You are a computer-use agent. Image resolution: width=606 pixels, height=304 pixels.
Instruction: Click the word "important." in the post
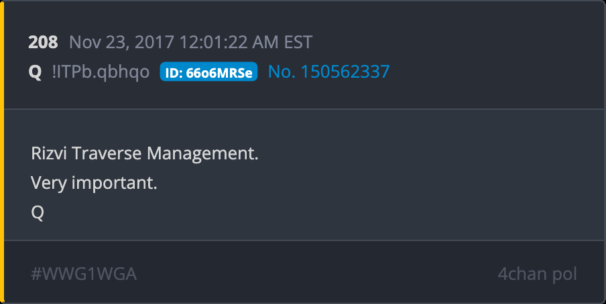(x=115, y=183)
